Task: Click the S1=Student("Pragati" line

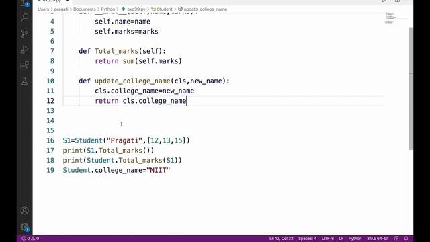Action: tap(126, 140)
